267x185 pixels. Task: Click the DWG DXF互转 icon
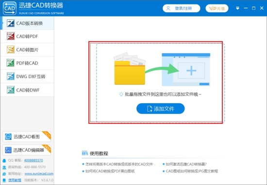[x=11, y=77]
